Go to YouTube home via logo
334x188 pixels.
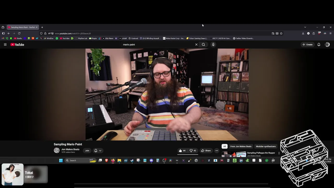click(x=17, y=45)
